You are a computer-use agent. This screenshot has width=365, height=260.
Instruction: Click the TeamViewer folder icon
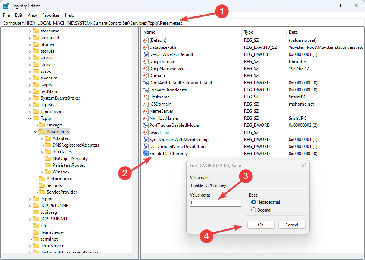36,232
